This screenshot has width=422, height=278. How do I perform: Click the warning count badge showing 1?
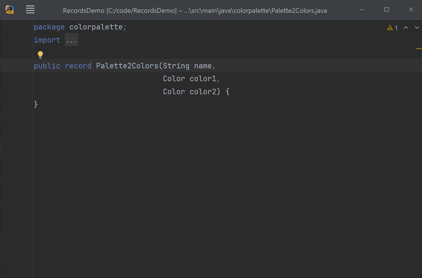coord(396,28)
